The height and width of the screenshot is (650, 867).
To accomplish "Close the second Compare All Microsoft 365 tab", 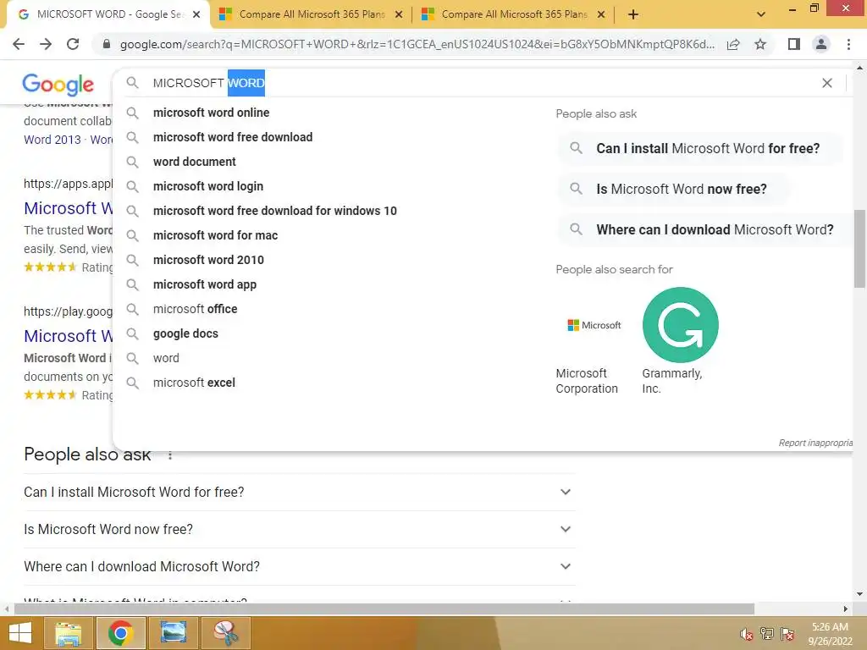I will point(601,15).
